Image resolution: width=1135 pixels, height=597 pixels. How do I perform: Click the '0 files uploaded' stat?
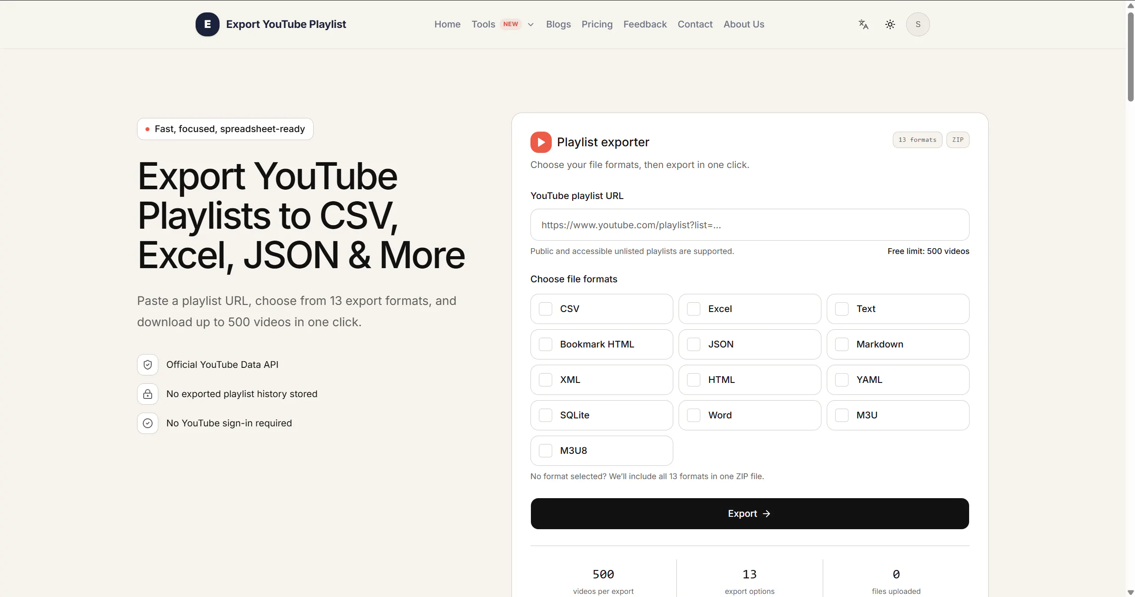[896, 582]
